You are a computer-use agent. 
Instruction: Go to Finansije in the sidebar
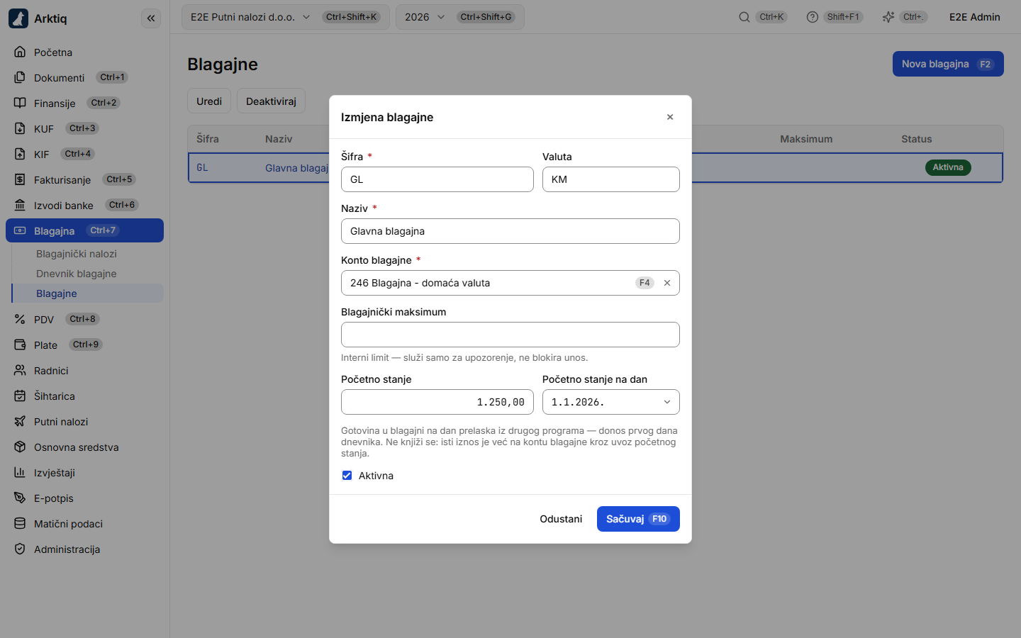(x=84, y=103)
